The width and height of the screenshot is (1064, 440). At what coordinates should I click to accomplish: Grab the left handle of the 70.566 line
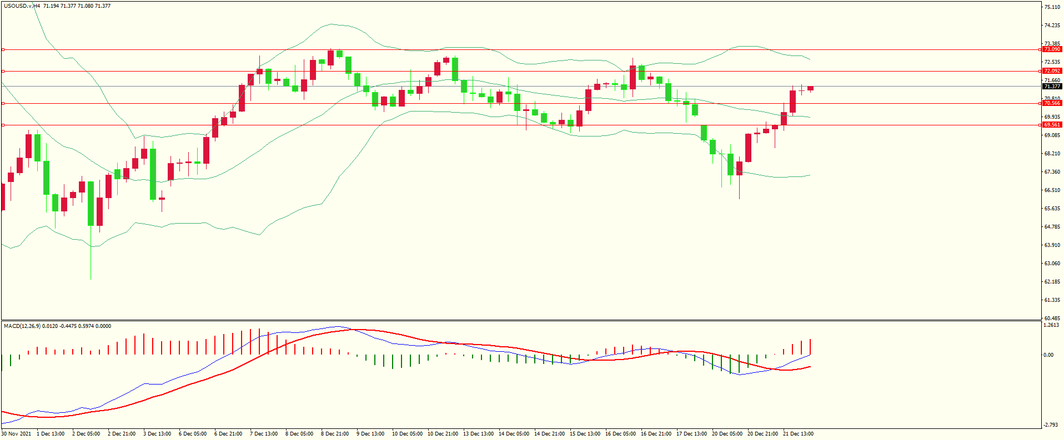click(x=3, y=103)
